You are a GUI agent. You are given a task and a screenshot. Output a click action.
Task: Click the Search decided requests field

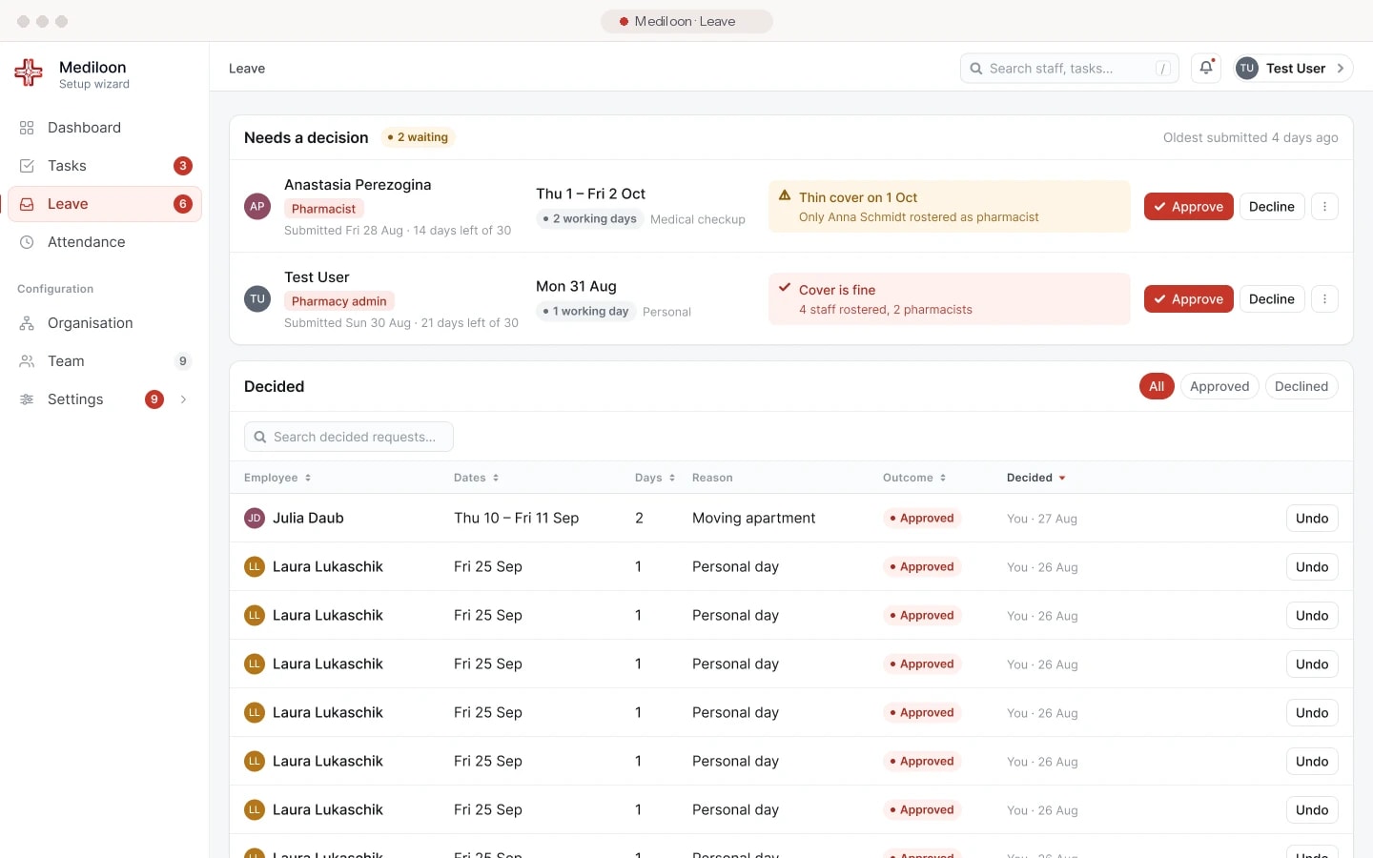click(349, 437)
